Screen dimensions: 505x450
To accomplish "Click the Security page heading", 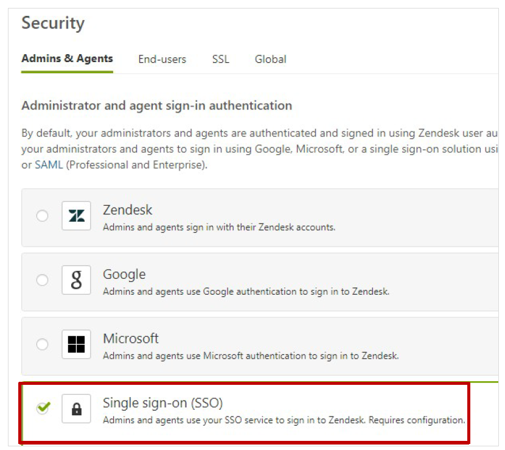I will [x=53, y=24].
